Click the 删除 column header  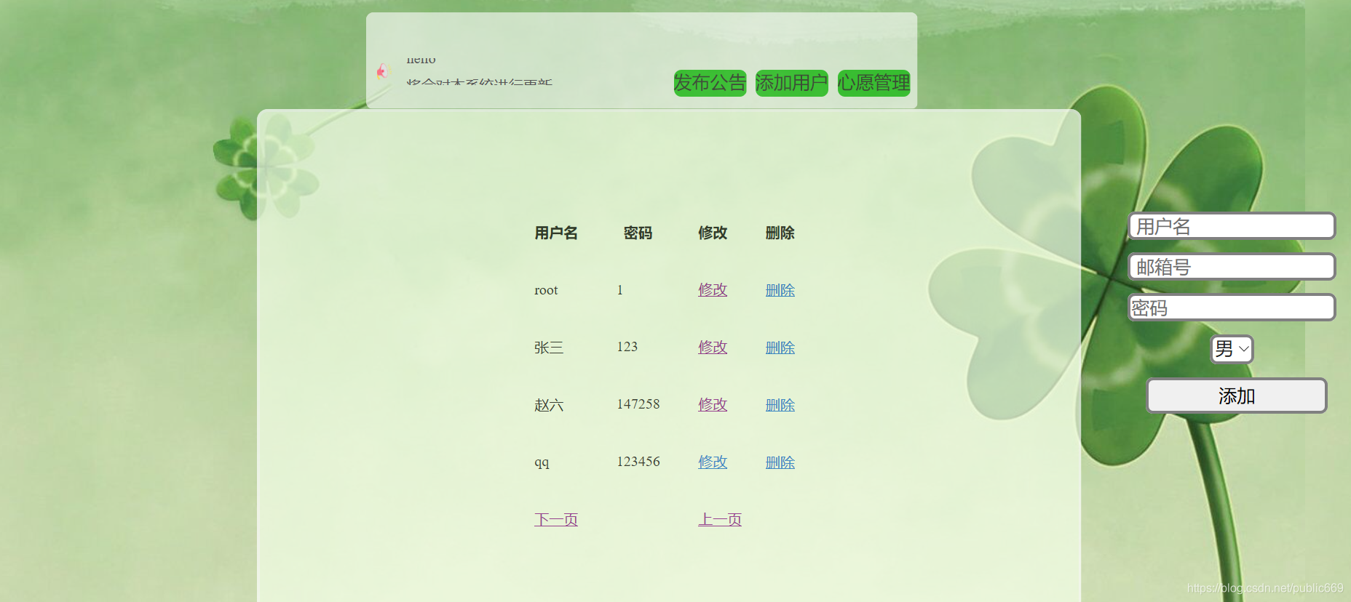tap(780, 233)
